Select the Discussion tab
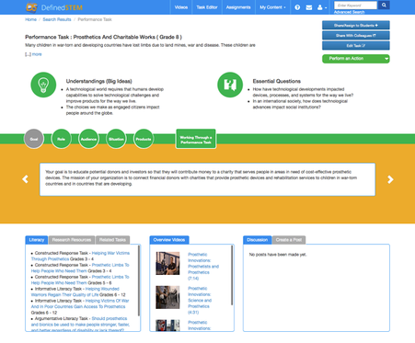This screenshot has height=343, width=415. coord(257,240)
